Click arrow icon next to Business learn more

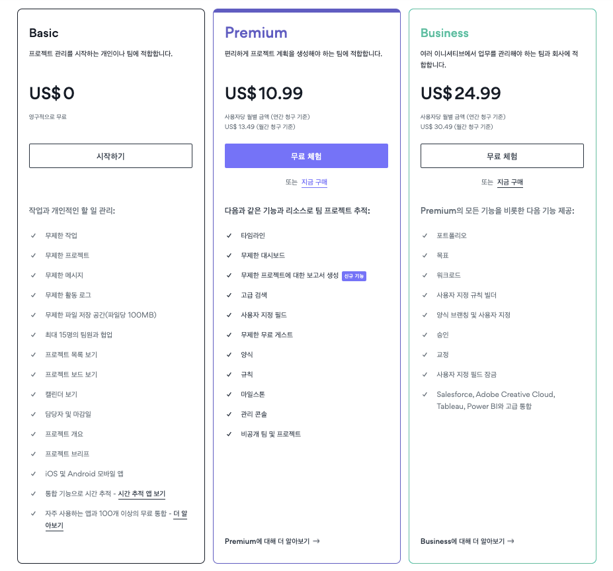tap(511, 541)
